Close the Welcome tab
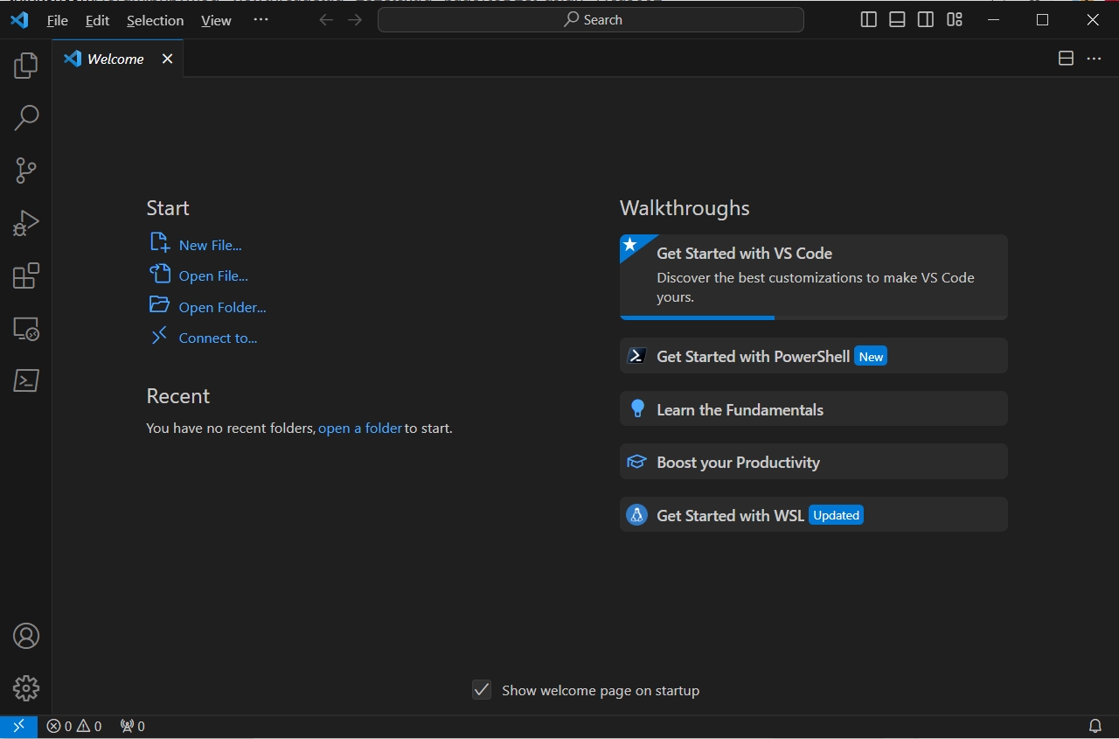This screenshot has height=739, width=1119. point(167,59)
